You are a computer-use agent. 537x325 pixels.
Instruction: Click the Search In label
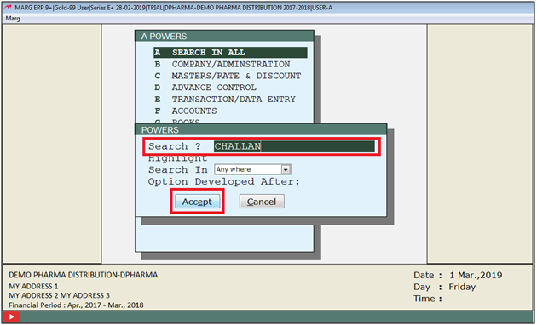point(178,169)
